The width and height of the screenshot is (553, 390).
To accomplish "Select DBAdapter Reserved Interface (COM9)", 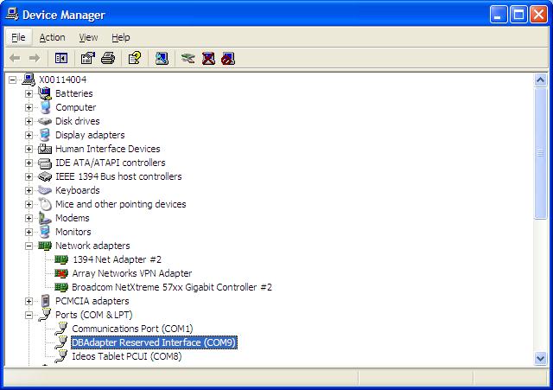I will (x=154, y=342).
